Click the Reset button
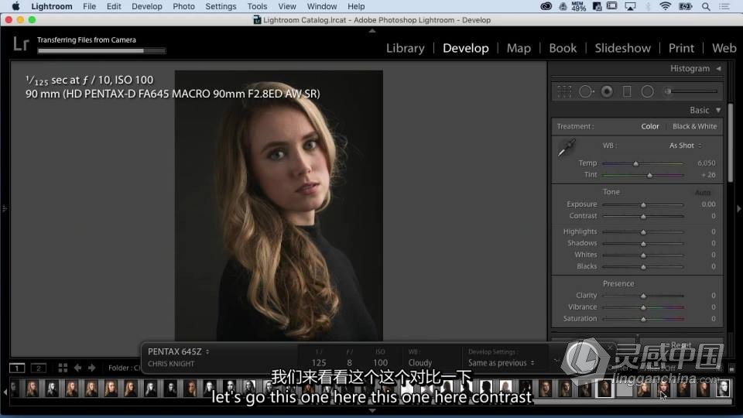The image size is (743, 418). tap(681, 345)
